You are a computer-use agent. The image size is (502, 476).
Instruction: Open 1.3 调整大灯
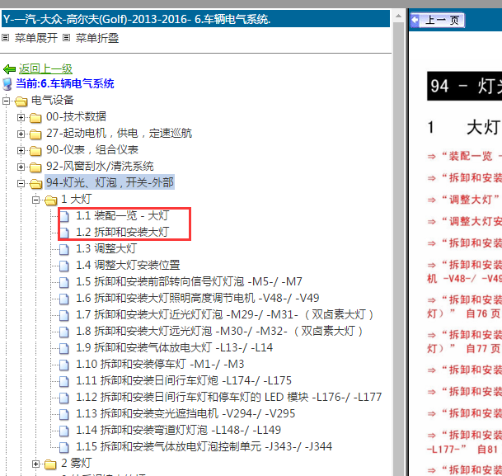click(x=106, y=248)
